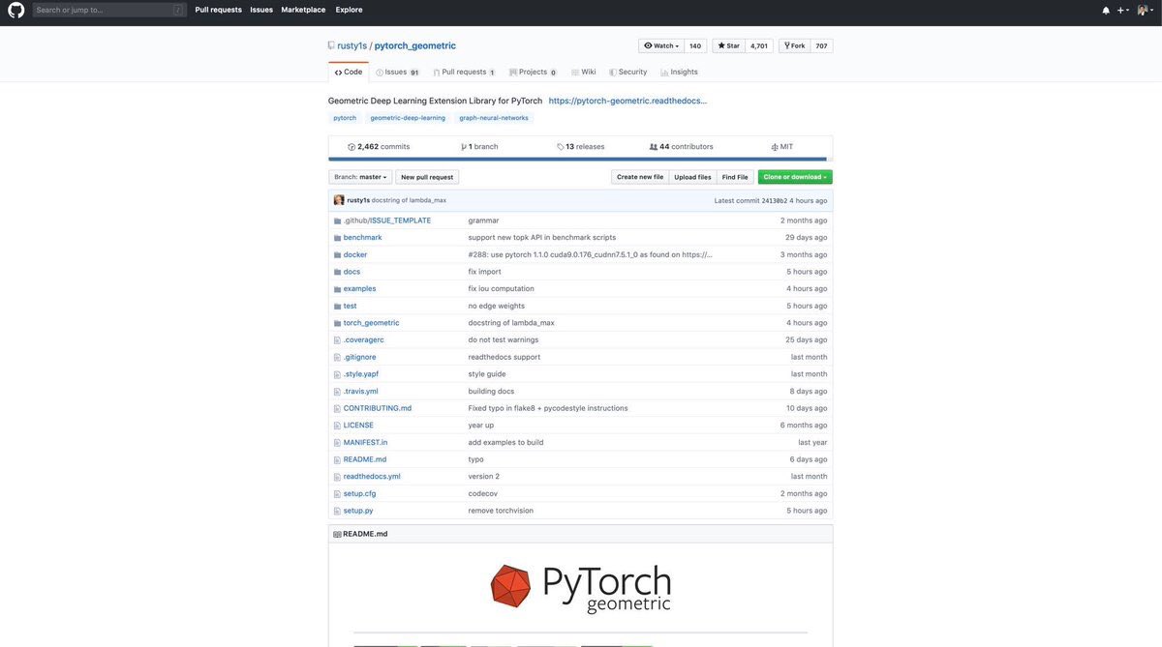This screenshot has height=647, width=1162.
Task: Open the Clone or download dropdown
Action: click(x=795, y=177)
